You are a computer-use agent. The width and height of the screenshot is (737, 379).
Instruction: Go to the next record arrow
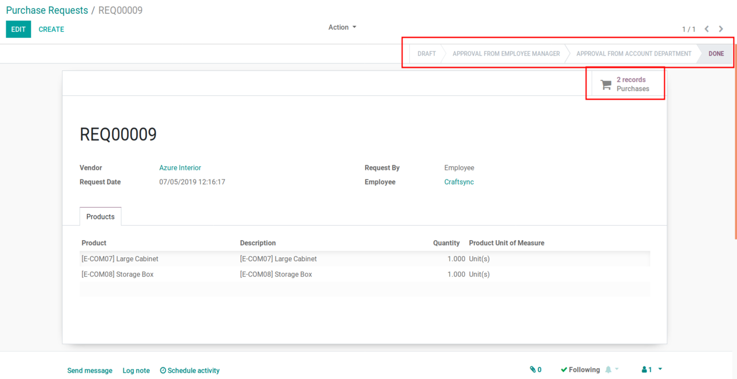tap(721, 29)
